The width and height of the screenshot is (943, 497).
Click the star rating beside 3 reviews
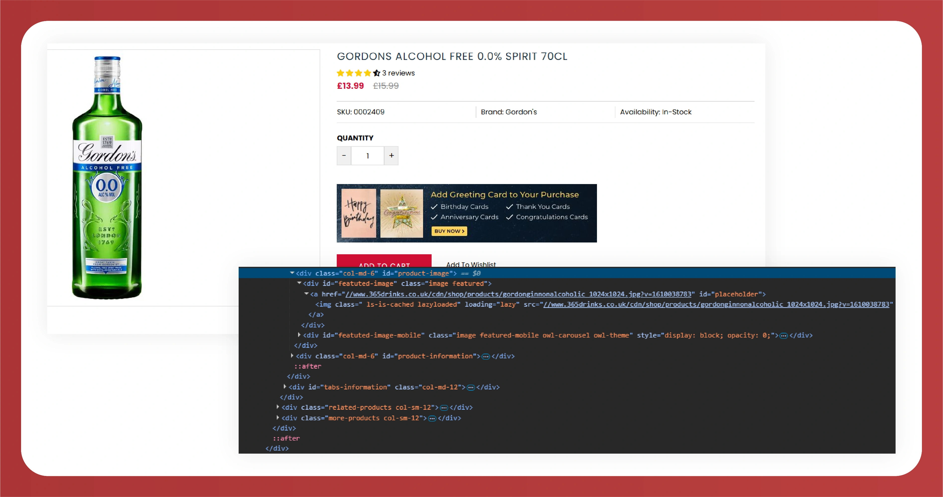tap(358, 73)
